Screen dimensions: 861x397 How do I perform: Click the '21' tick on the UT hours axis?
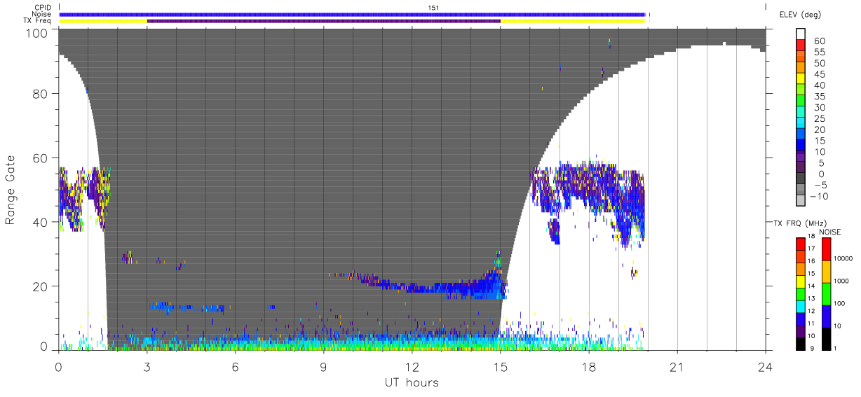[x=677, y=366]
